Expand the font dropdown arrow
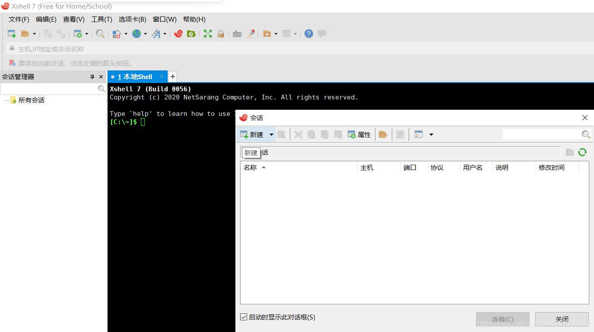 click(165, 34)
